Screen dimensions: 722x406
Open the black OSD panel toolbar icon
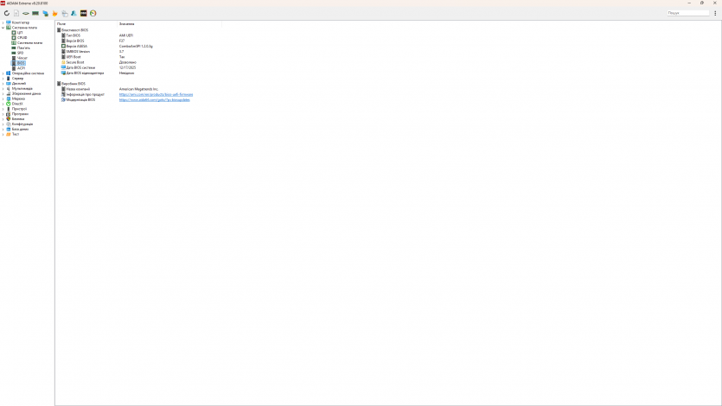[x=83, y=13]
